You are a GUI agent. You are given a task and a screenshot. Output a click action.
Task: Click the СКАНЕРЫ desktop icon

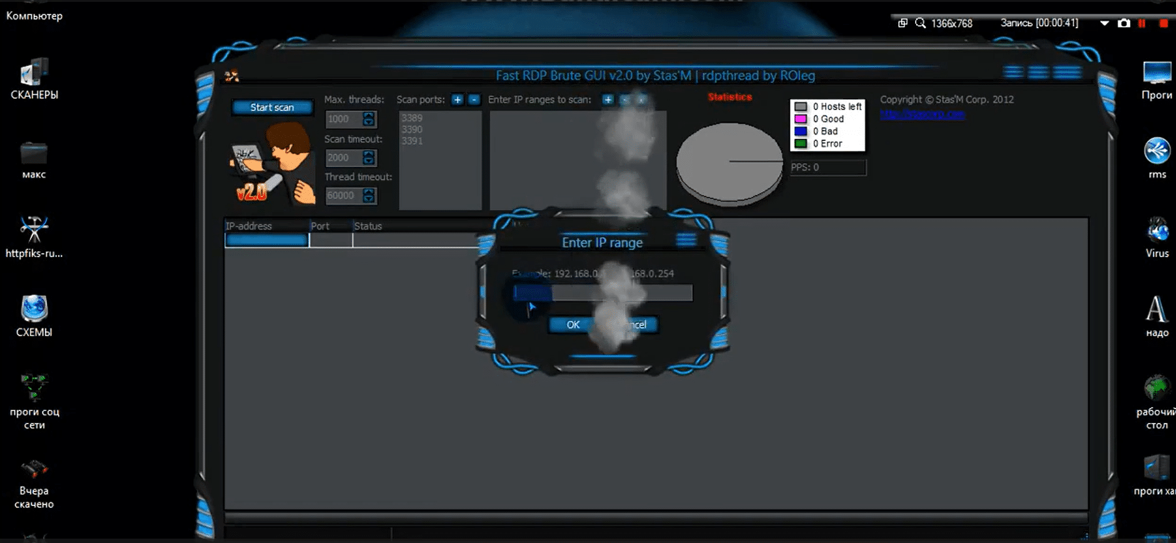point(34,79)
